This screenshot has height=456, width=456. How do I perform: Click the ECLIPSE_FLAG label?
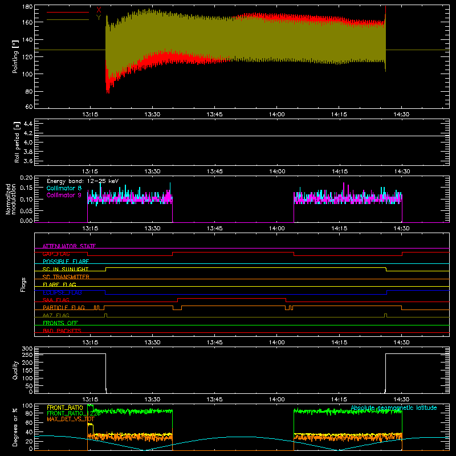point(62,292)
